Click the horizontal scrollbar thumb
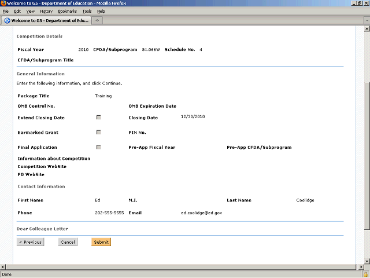Viewport: 370px width, 278px height. coord(181,267)
